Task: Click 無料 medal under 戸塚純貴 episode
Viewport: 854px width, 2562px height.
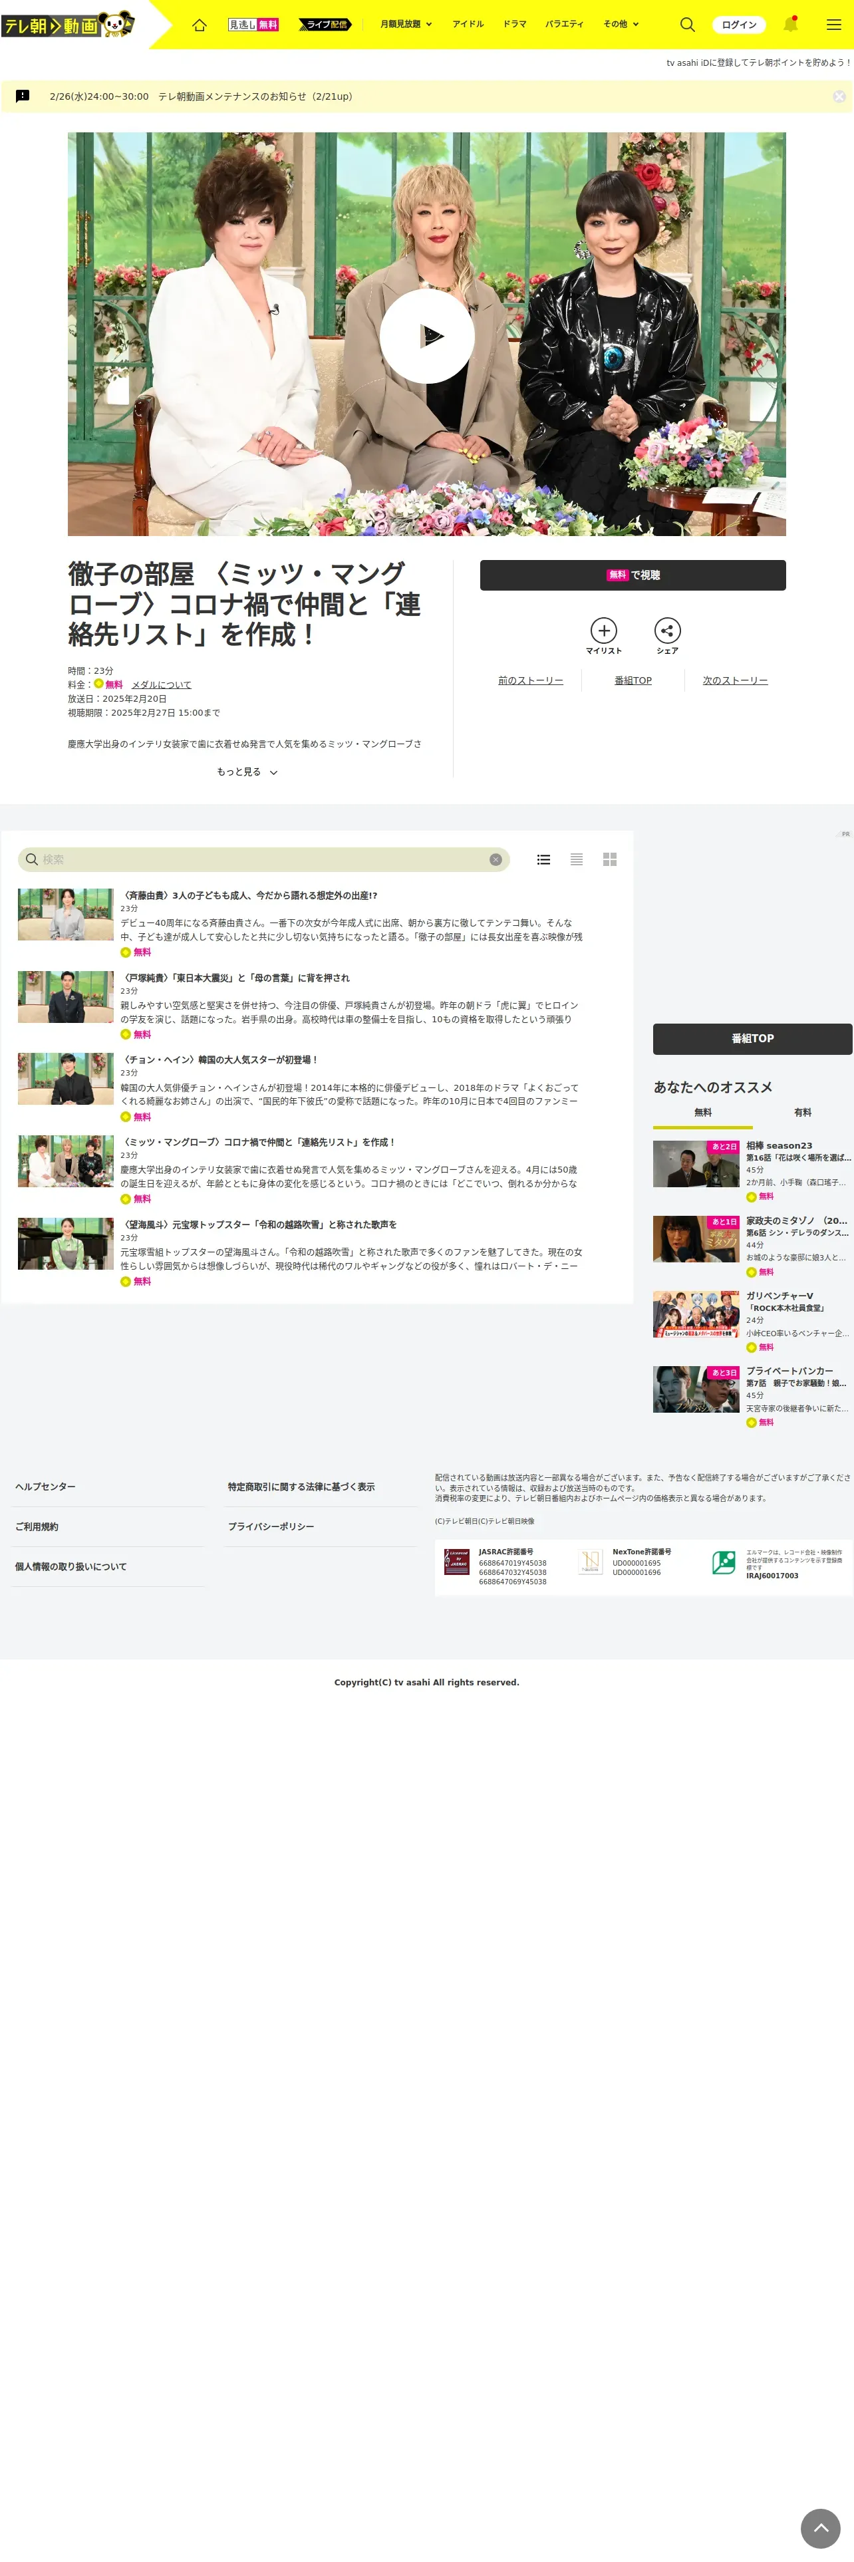Action: click(135, 1034)
